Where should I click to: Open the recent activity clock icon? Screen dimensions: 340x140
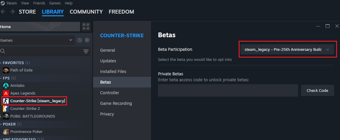click(x=79, y=40)
